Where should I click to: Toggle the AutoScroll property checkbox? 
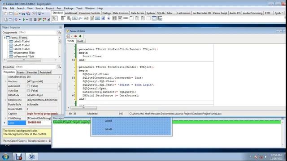(x=28, y=86)
